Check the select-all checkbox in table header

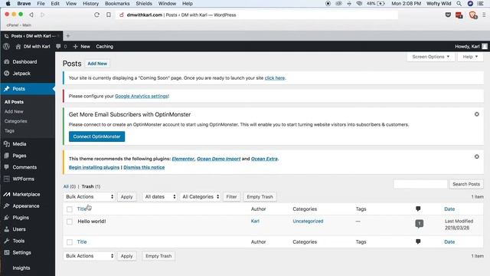(x=70, y=209)
